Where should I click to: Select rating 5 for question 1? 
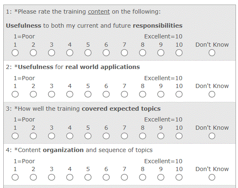(88, 53)
